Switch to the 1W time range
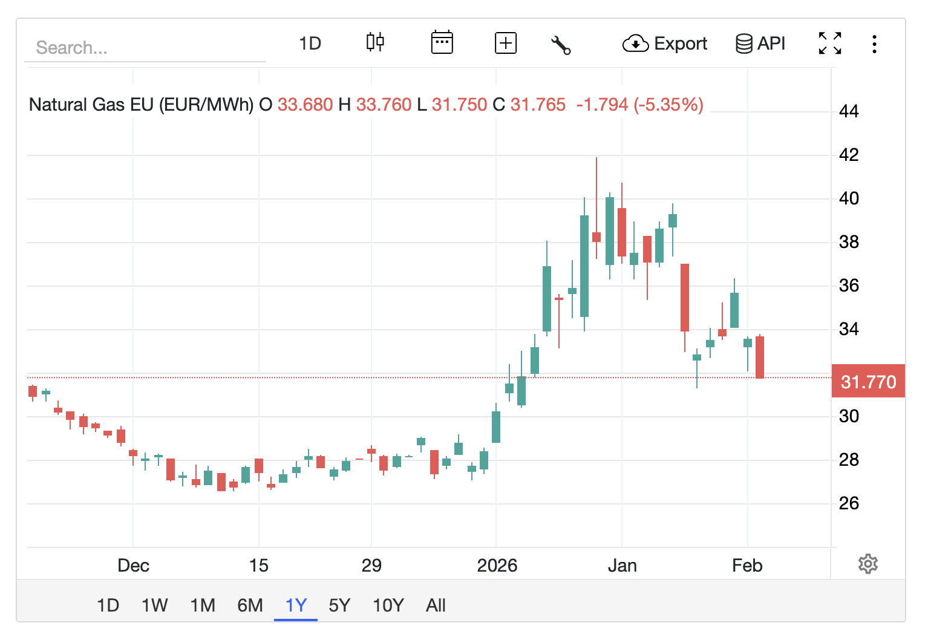 (154, 606)
